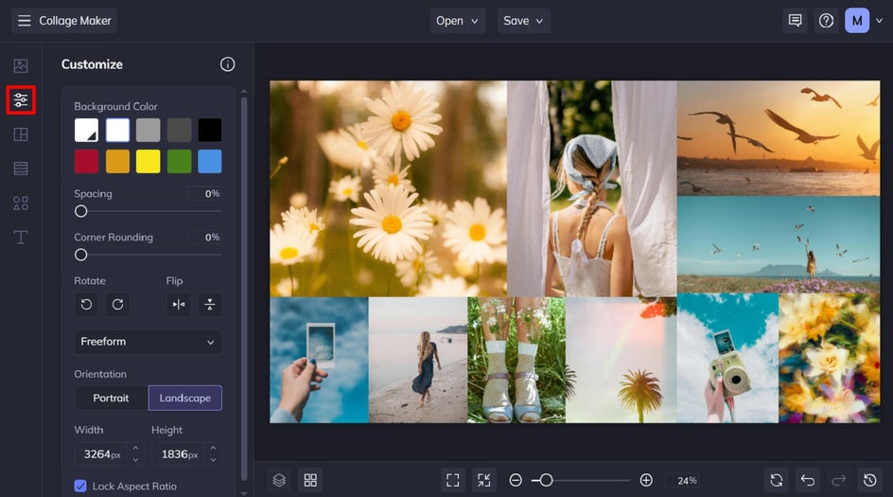Select Landscape orientation
This screenshot has height=497, width=893.
click(185, 398)
